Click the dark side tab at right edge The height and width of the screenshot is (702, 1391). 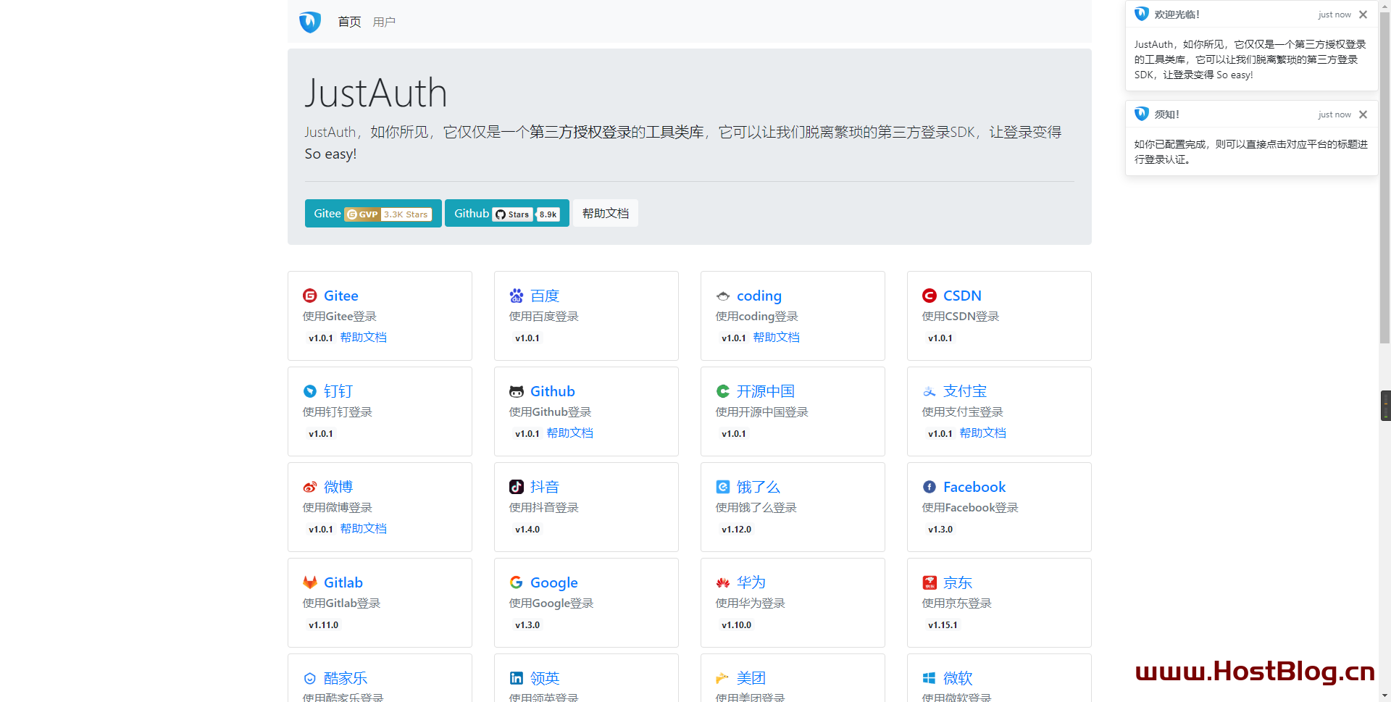click(1385, 406)
